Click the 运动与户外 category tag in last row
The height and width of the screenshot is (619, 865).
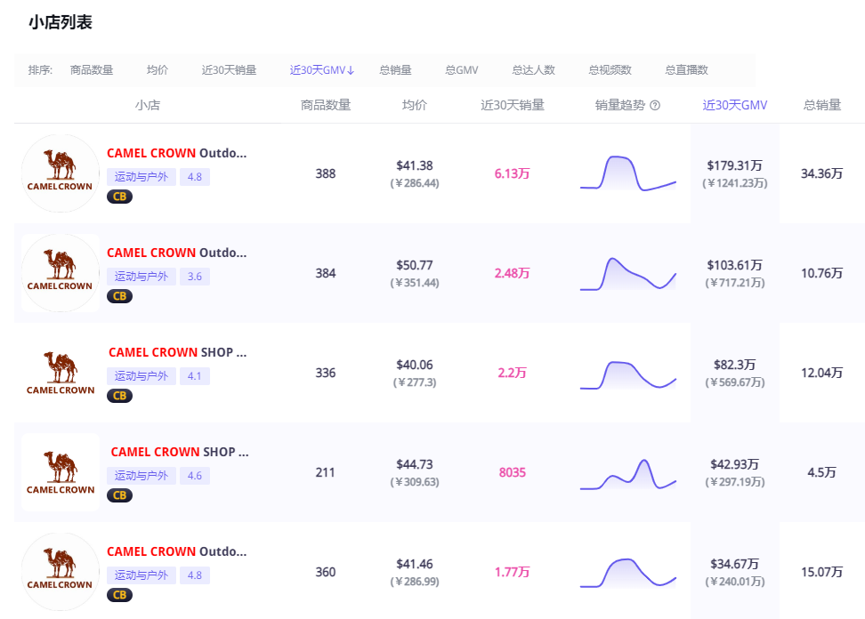pos(141,575)
